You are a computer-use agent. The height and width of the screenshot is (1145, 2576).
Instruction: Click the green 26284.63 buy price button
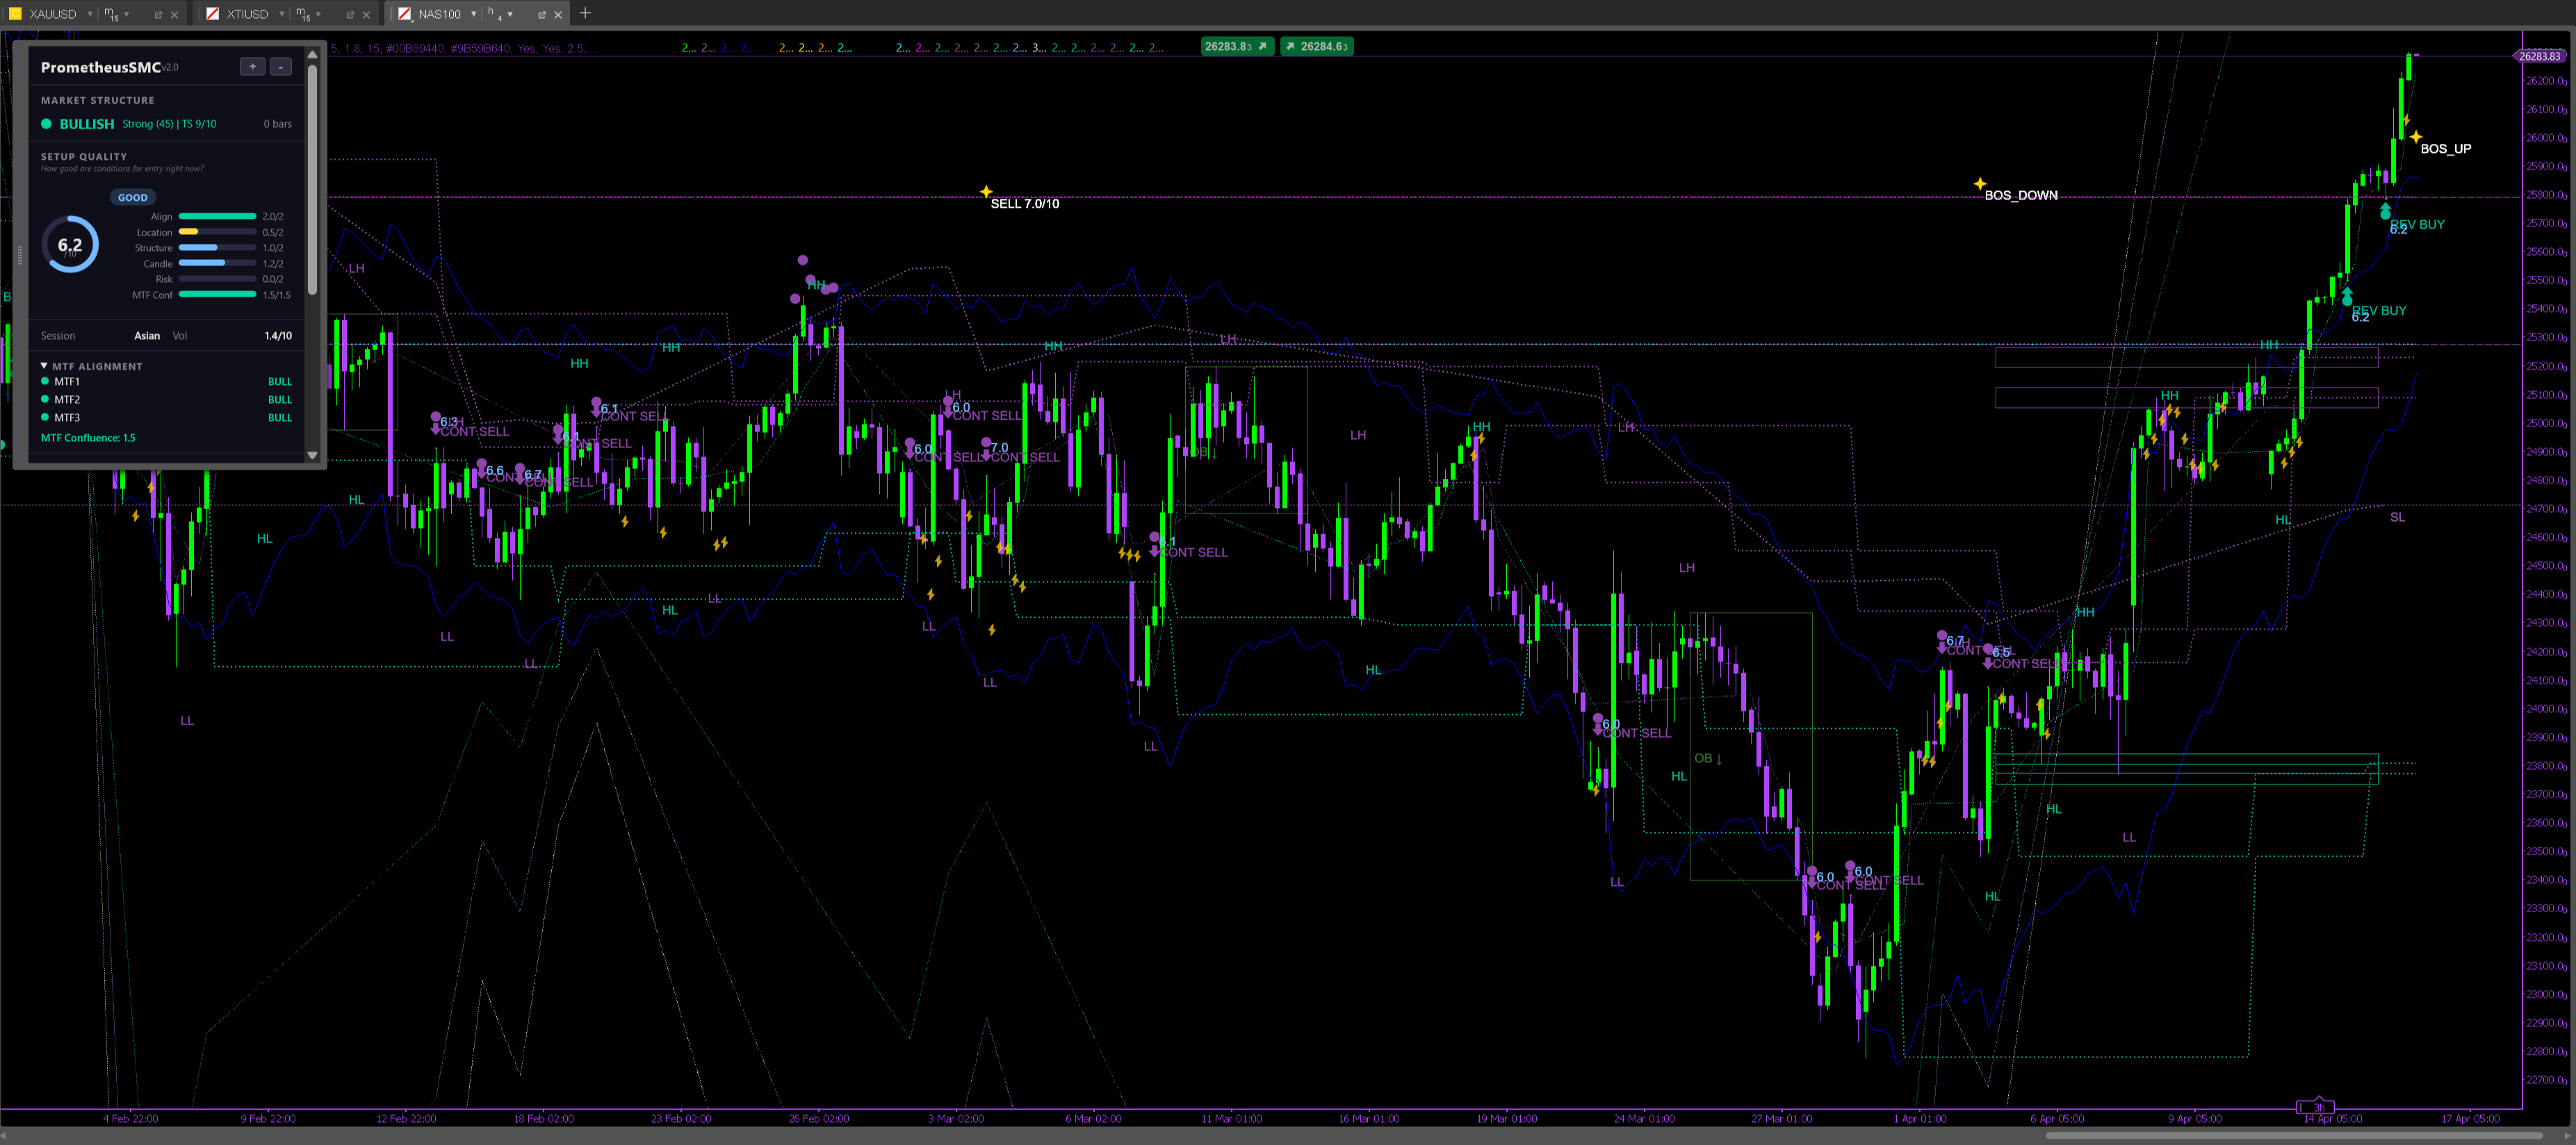[x=1317, y=46]
